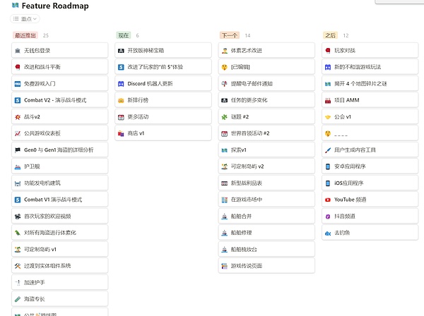Screen dimensions: 424x316
Task: Click the fish icon on 去钓鱼 card
Action: pyautogui.click(x=328, y=233)
